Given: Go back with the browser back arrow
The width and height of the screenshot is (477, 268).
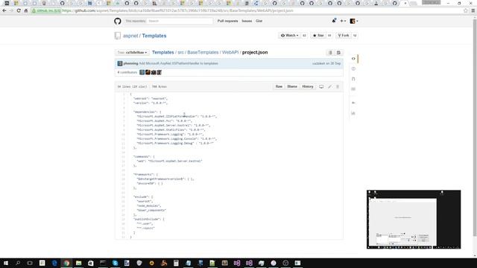Looking at the screenshot, I should tap(4, 10).
